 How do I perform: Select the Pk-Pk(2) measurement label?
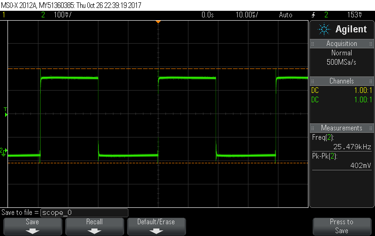tap(324, 156)
